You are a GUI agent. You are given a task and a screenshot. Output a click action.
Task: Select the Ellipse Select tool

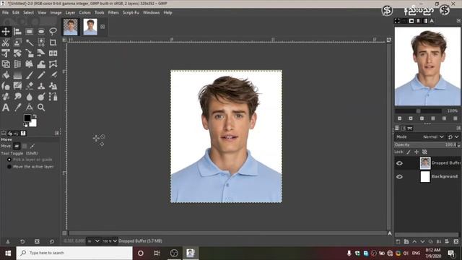click(41, 31)
